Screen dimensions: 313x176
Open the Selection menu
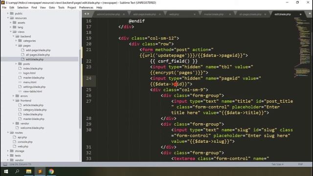point(22,8)
